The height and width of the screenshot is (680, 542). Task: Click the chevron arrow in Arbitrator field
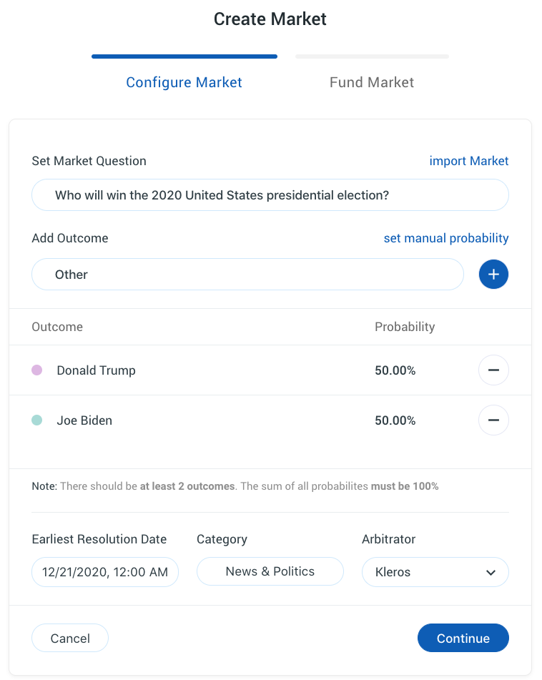pos(491,573)
